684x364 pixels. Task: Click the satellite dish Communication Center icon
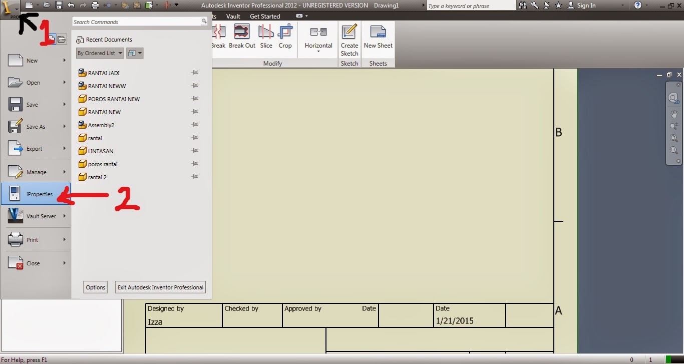tap(547, 5)
